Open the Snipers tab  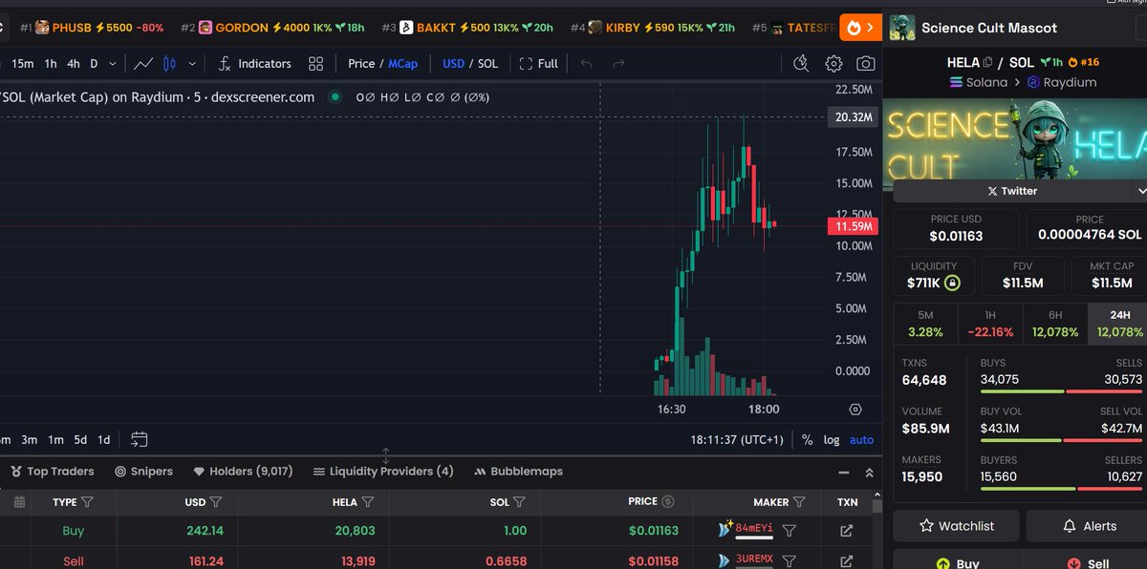coord(143,472)
